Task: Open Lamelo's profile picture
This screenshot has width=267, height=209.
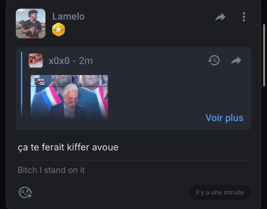Action: (x=31, y=24)
